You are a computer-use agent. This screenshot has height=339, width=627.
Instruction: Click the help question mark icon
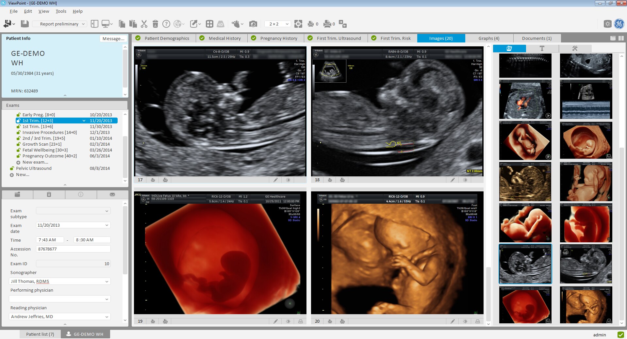tap(166, 24)
